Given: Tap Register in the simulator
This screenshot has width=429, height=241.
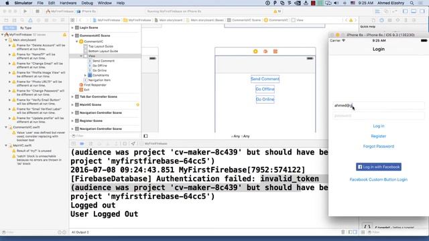Looking at the screenshot, I should coord(379,136).
